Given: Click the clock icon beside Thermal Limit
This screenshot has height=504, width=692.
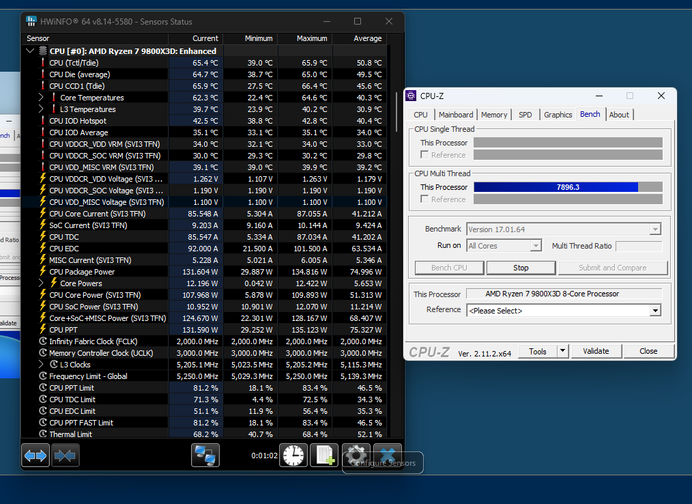Looking at the screenshot, I should pos(43,434).
